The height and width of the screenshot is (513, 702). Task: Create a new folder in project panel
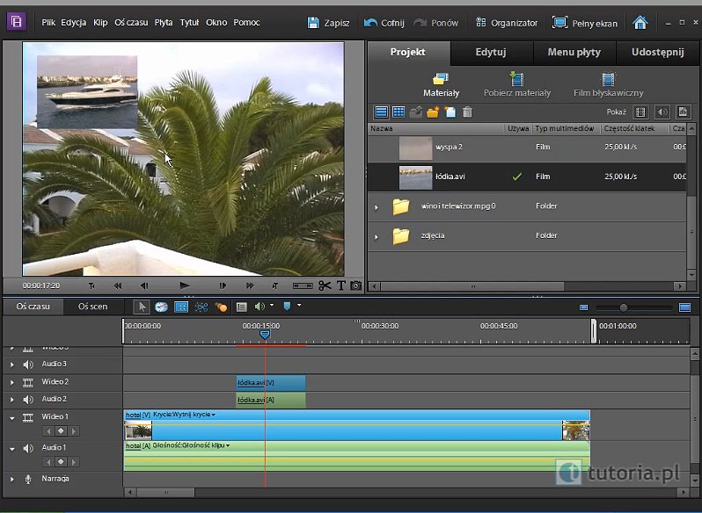tap(433, 112)
